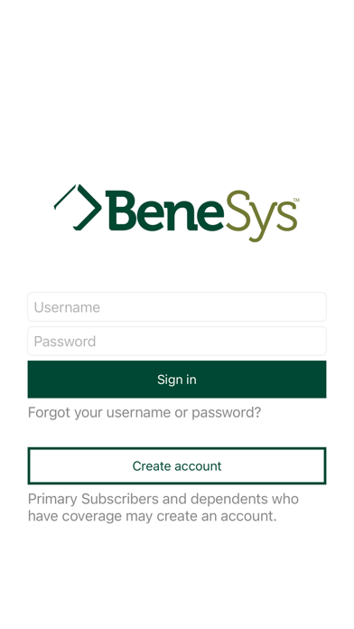The width and height of the screenshot is (354, 629).
Task: Click the small TM trademark symbol
Action: (x=296, y=200)
